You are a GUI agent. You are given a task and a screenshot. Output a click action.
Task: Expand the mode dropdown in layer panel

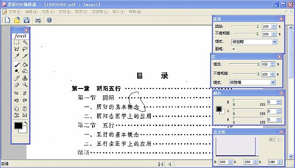click(273, 82)
